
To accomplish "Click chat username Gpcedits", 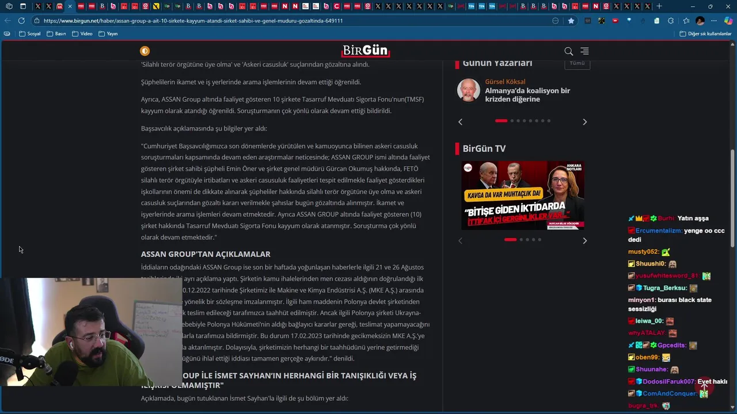I will tap(672, 346).
